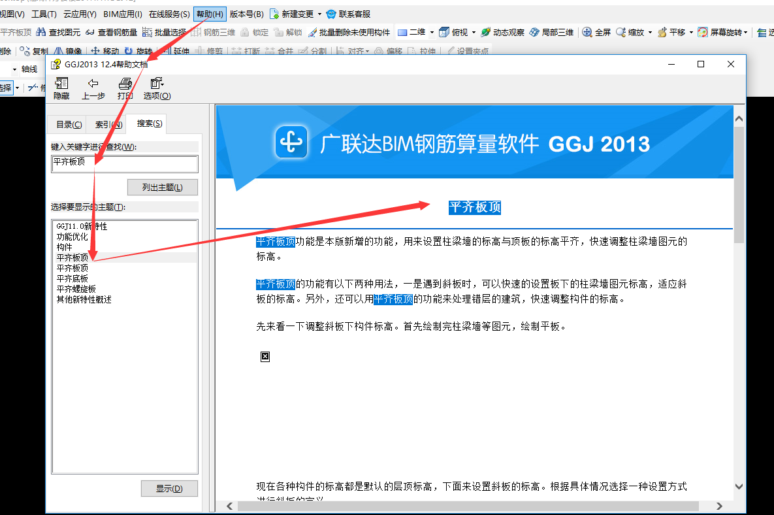
Task: Click Screen Rotate (屏幕旋转) icon
Action: 703,32
